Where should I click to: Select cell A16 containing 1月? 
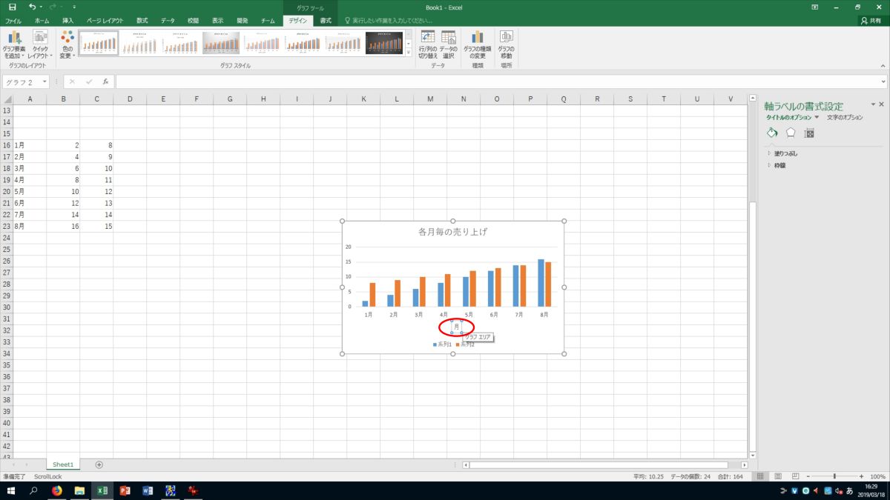(x=30, y=147)
